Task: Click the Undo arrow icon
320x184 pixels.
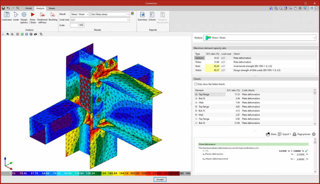Action: (x=8, y=8)
